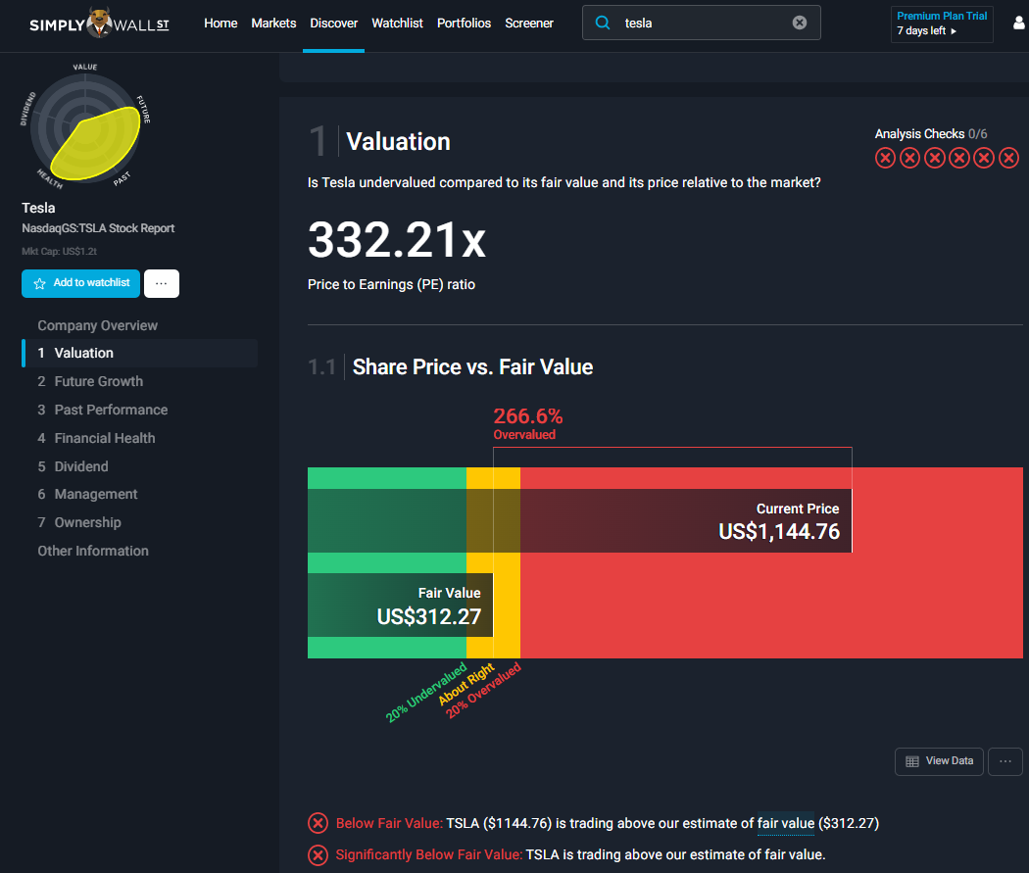1029x873 pixels.
Task: Click the first Analysis Checks cross
Action: pos(885,158)
